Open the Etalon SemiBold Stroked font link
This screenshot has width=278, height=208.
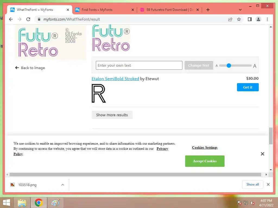pyautogui.click(x=115, y=79)
